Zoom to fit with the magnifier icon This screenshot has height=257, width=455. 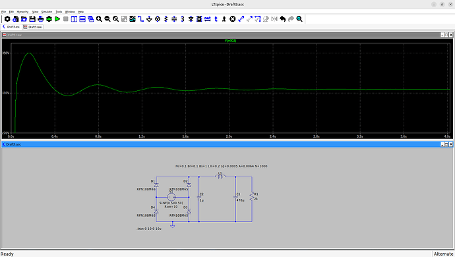click(x=116, y=19)
